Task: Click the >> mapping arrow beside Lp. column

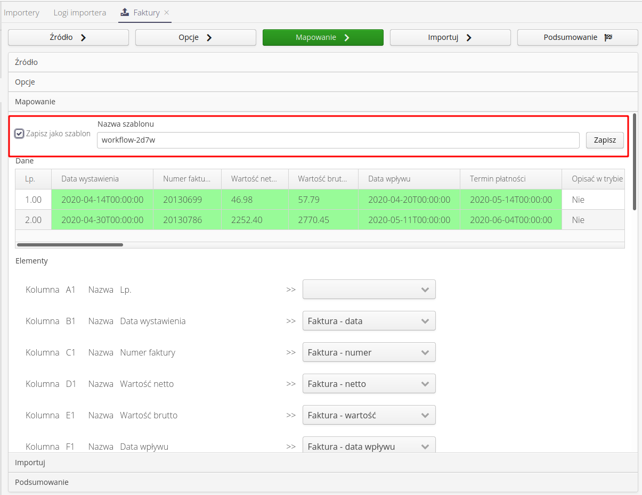Action: point(291,290)
